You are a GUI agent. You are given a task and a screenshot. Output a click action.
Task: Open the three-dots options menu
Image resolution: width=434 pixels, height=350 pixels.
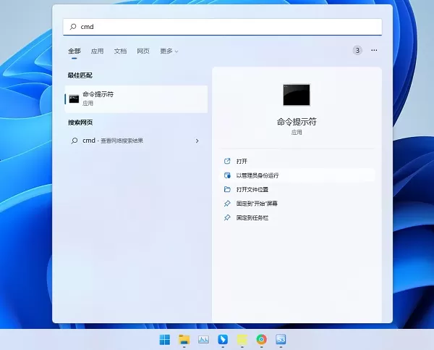[374, 50]
